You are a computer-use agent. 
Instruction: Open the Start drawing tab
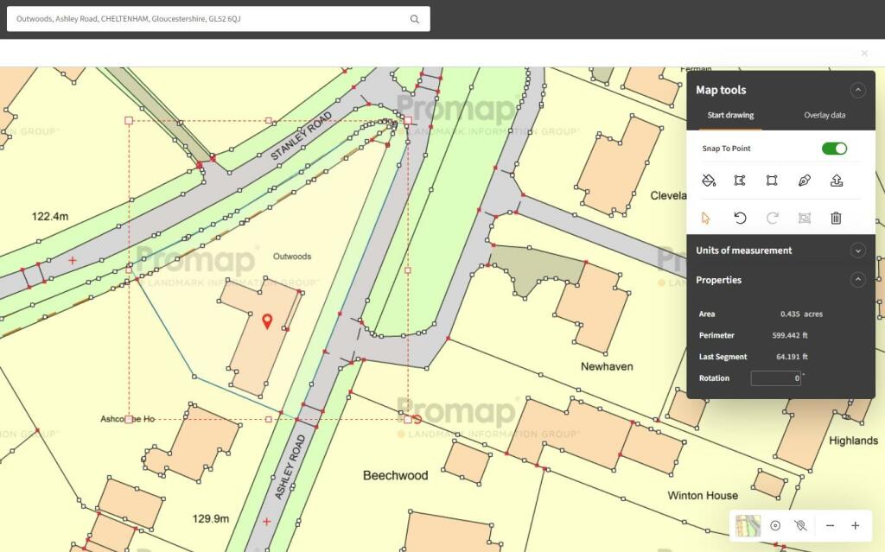click(730, 115)
